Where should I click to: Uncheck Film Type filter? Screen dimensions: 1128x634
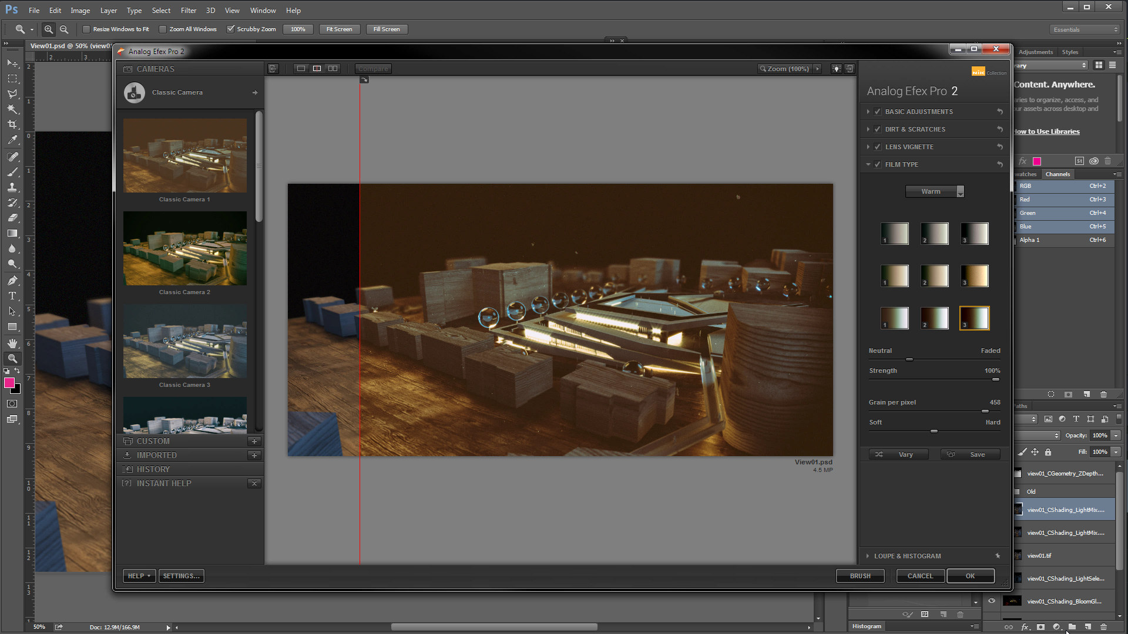878,164
